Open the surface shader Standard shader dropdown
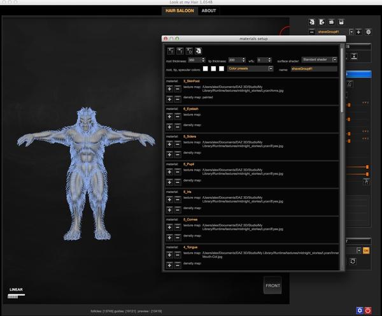 click(x=320, y=59)
